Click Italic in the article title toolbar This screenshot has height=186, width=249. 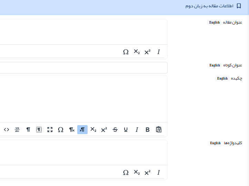tap(159, 52)
